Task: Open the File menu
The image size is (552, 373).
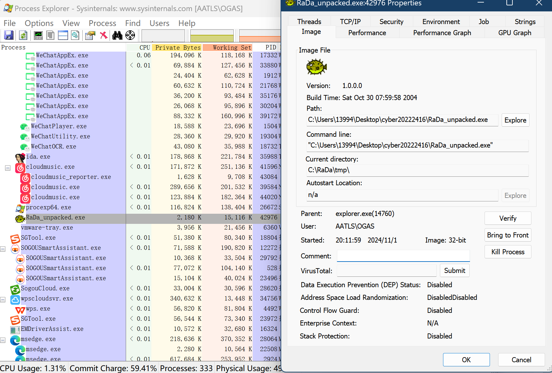Action: point(10,23)
